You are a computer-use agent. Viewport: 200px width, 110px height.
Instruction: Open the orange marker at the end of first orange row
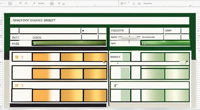click(x=104, y=61)
